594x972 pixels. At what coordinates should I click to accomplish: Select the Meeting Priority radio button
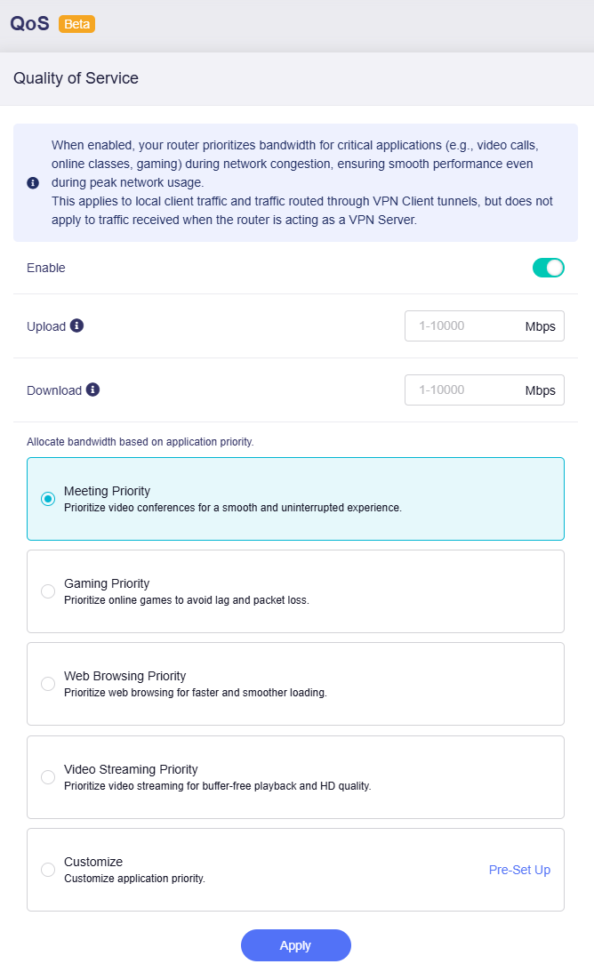click(x=48, y=499)
